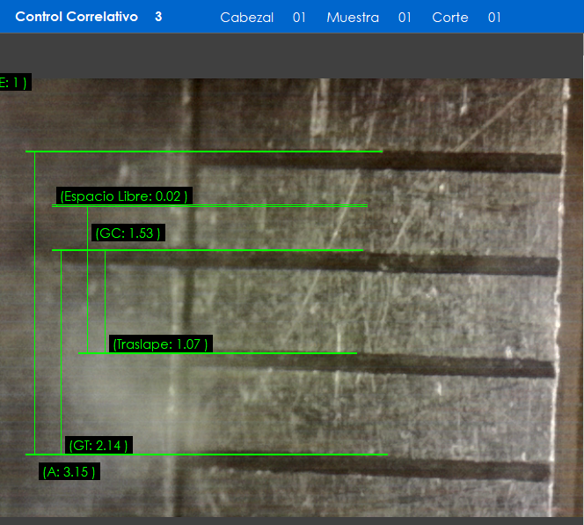Select the 01 value next to Muestra
584x525 pixels.
click(x=405, y=18)
